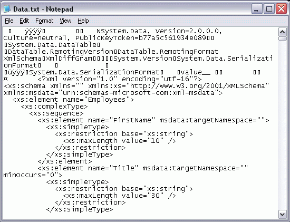This screenshot has height=222, width=290.
Task: Click the scroll down arrow
Action: (x=282, y=215)
